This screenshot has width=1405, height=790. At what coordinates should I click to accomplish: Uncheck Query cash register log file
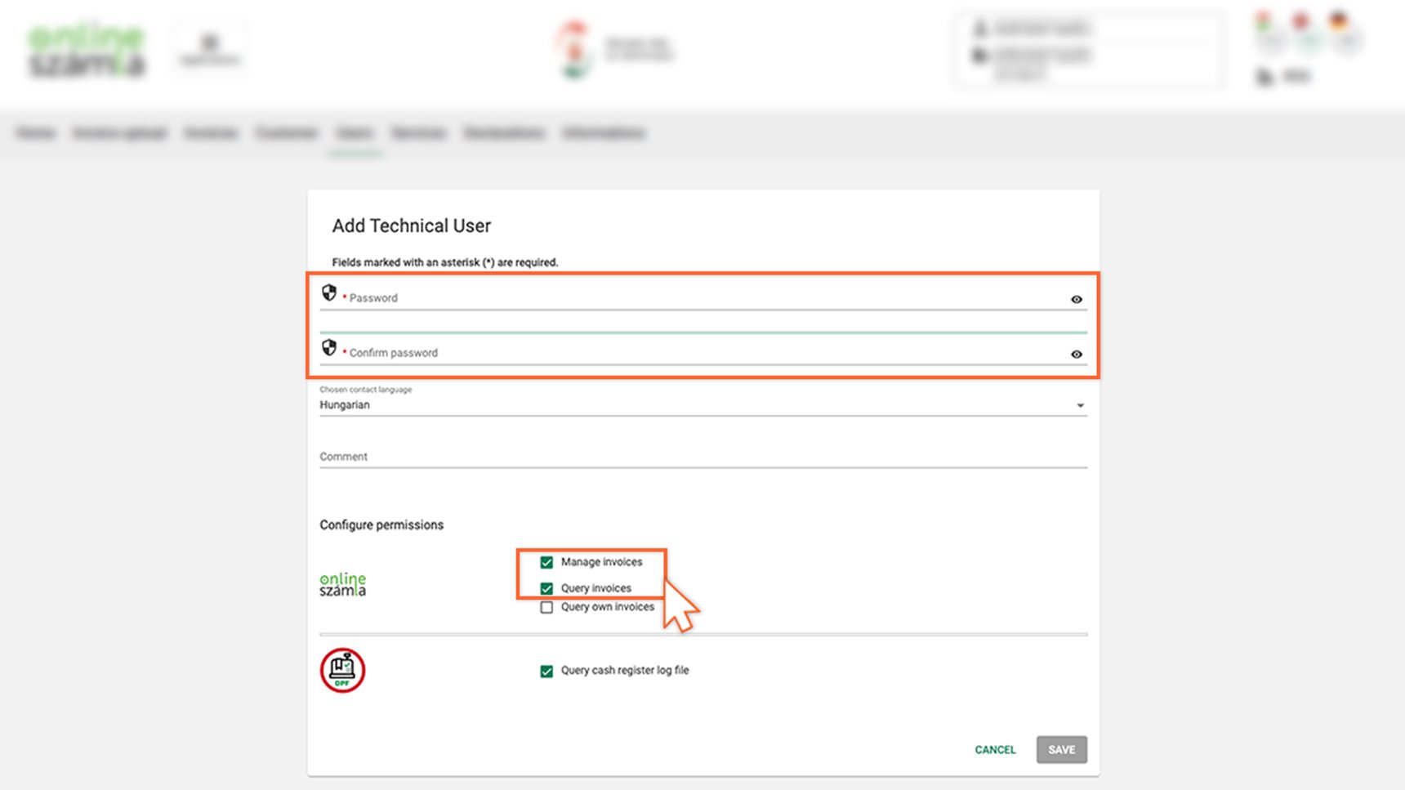[x=546, y=671]
